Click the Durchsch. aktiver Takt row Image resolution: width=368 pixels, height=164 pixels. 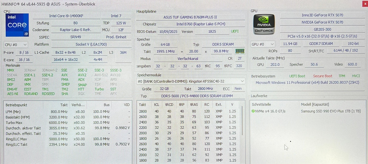click(x=68, y=128)
